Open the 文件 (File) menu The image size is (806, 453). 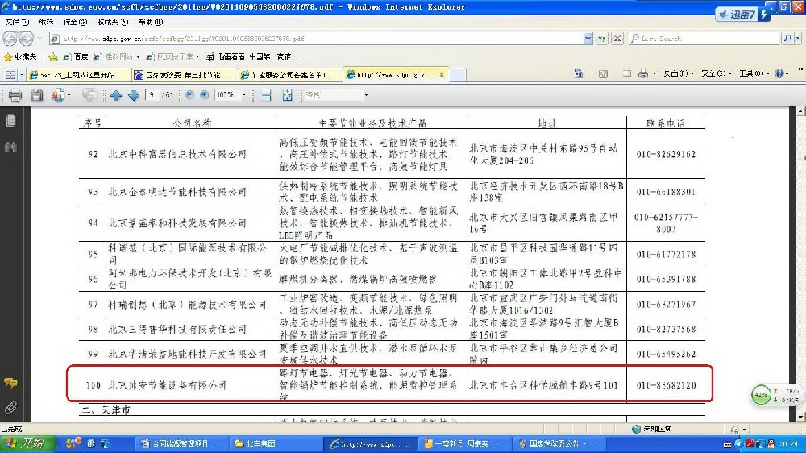(x=16, y=22)
